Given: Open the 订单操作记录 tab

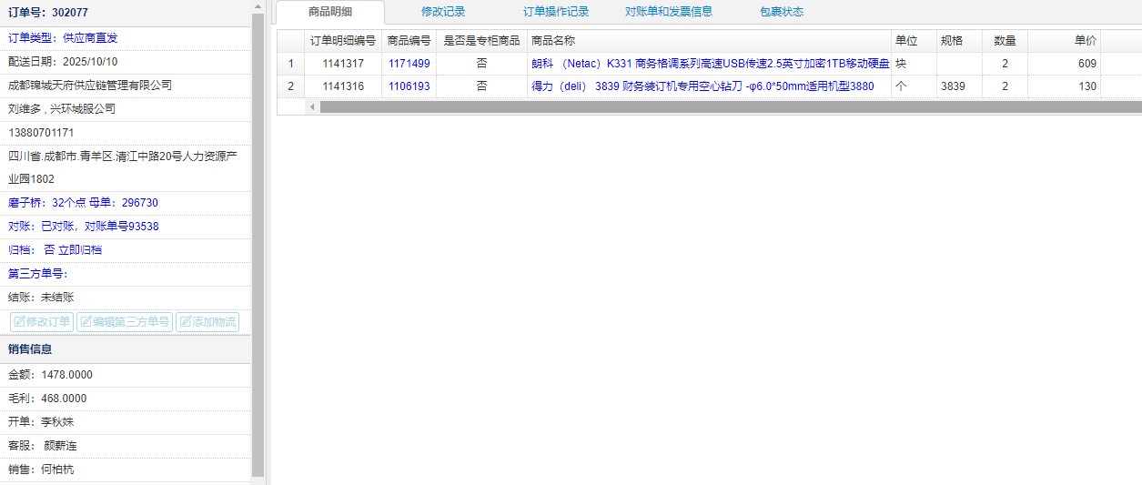Looking at the screenshot, I should (x=556, y=12).
